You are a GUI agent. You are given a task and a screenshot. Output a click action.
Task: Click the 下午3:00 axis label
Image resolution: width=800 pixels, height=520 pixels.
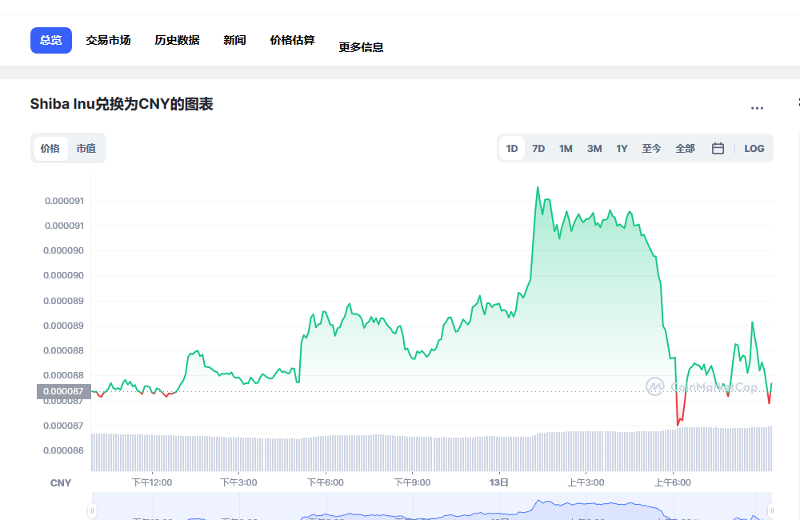(x=238, y=482)
